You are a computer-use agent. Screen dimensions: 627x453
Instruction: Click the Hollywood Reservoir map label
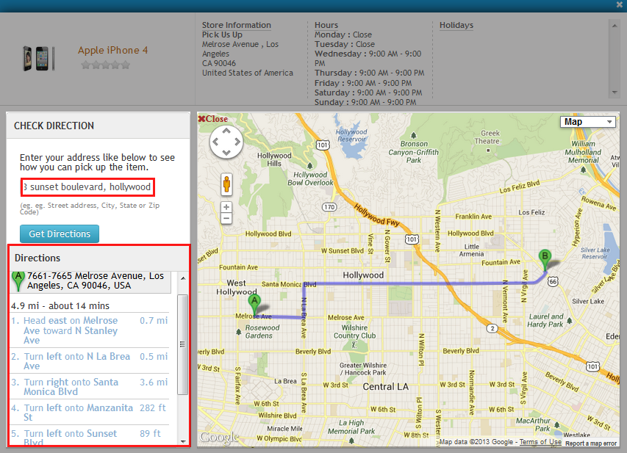click(x=351, y=135)
